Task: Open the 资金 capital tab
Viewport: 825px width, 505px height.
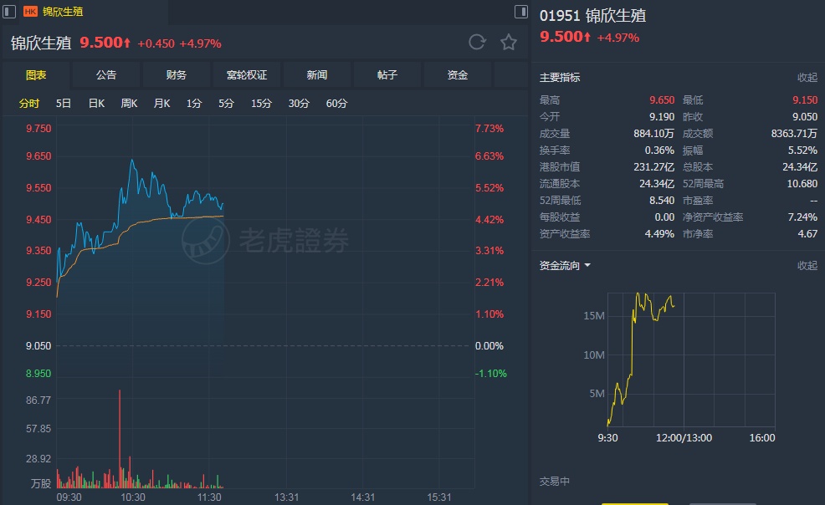Action: [458, 75]
